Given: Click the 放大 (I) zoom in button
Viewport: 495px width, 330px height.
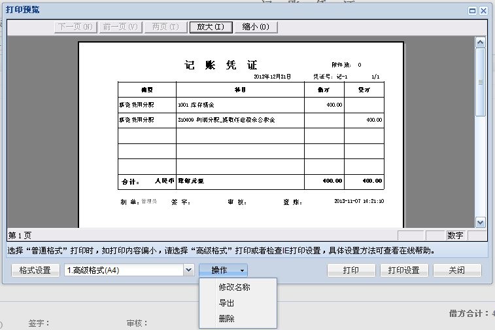Looking at the screenshot, I should pyautogui.click(x=210, y=27).
